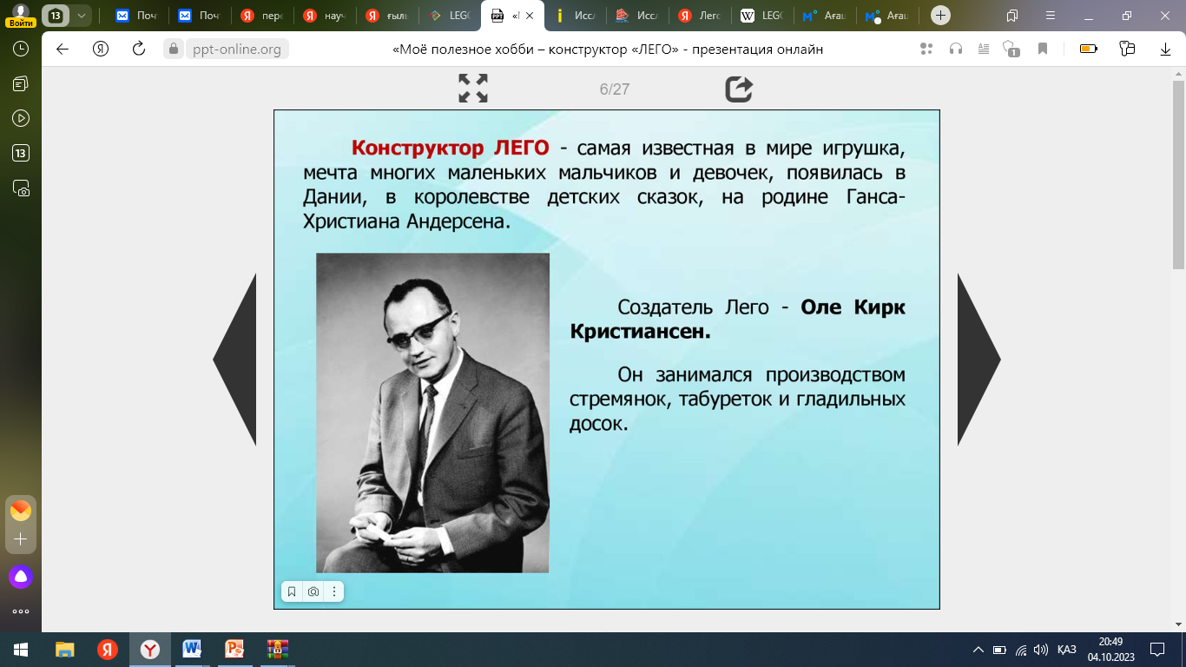The width and height of the screenshot is (1186, 667).
Task: Click the black-and-white portrait photo
Action: pyautogui.click(x=432, y=413)
